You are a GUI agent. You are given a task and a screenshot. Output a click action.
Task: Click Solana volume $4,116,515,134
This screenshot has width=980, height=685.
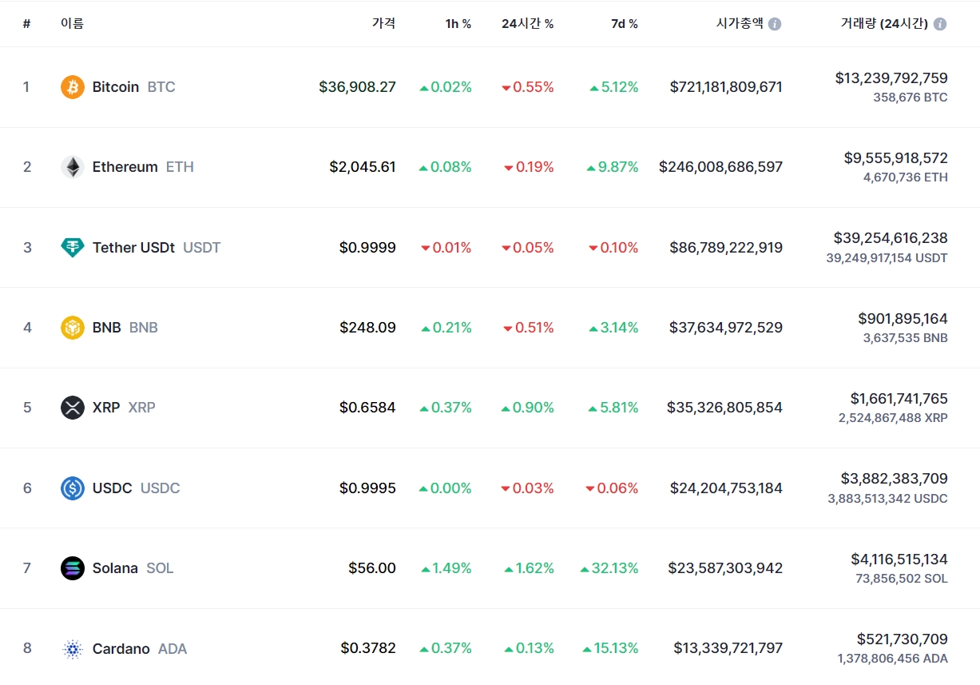point(899,560)
